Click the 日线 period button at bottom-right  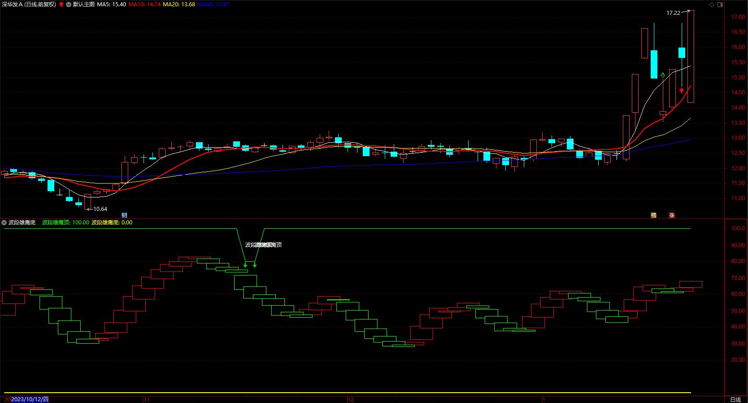(735, 399)
